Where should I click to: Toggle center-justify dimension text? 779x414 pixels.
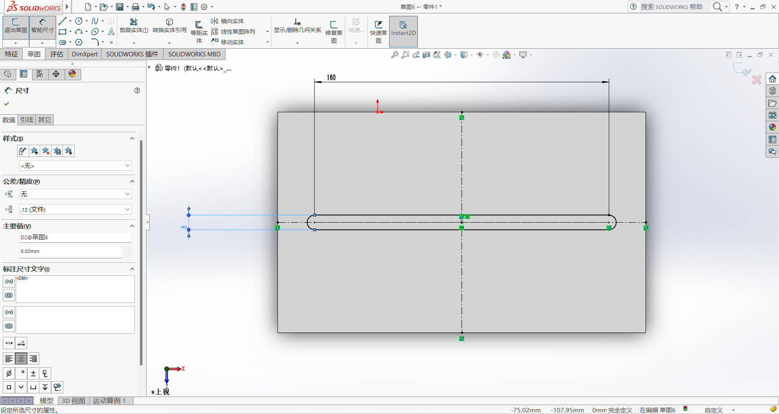[21, 358]
